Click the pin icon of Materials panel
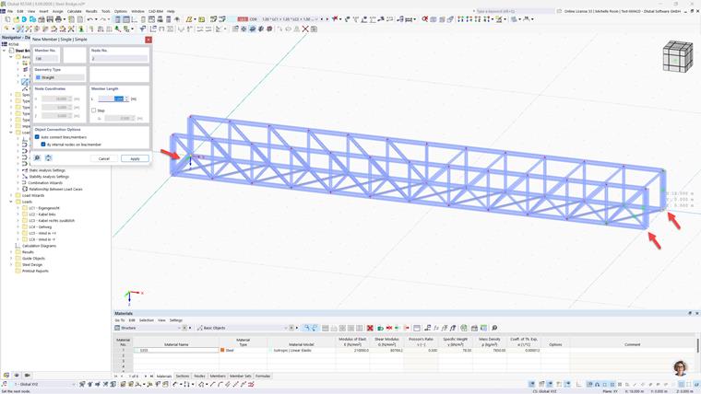Image resolution: width=701 pixels, height=394 pixels. [690, 314]
